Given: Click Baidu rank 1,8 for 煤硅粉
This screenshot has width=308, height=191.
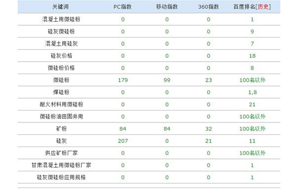Looking at the screenshot, I should click(x=252, y=92).
